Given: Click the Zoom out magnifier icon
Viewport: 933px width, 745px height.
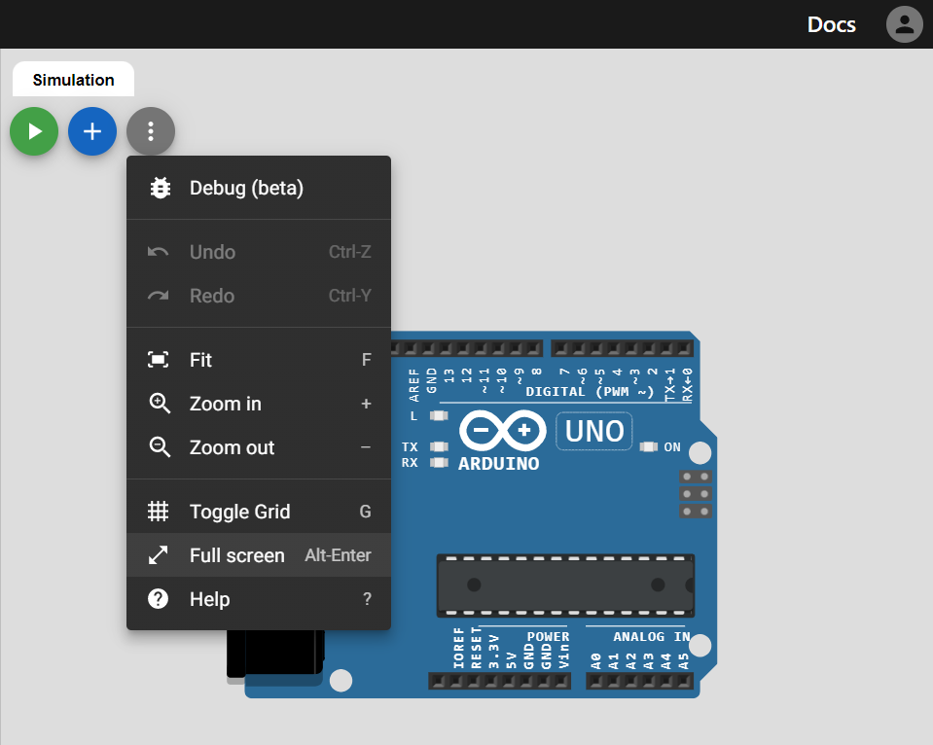Looking at the screenshot, I should tap(159, 447).
